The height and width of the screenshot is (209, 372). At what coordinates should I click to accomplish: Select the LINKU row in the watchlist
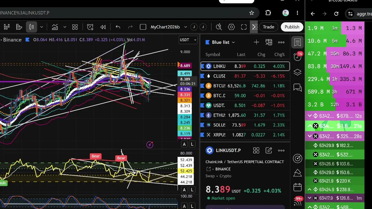(x=245, y=66)
